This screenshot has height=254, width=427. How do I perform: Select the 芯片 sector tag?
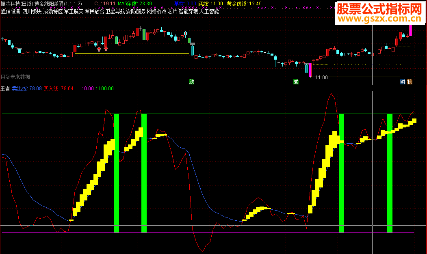coord(172,11)
